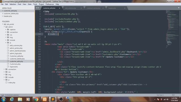This screenshot has height=102, width=181.
Task: Open XAMPP control panel from taskbar
Action: 45,99
